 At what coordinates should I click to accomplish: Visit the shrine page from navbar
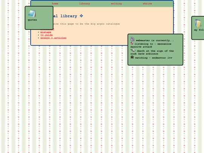click(x=147, y=4)
